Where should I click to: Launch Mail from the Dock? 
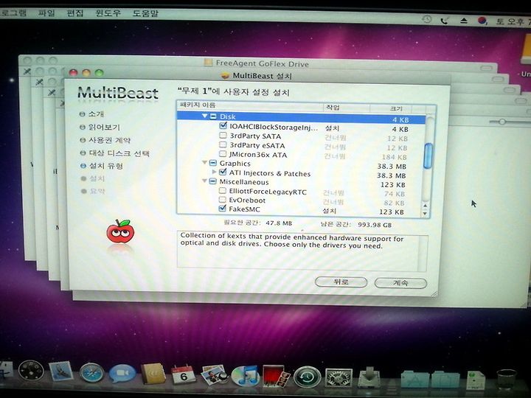click(x=61, y=372)
